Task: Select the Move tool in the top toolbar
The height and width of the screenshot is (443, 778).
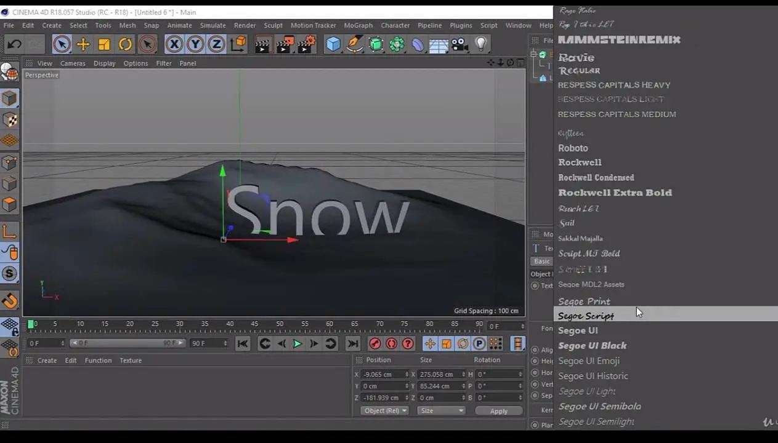Action: click(83, 44)
